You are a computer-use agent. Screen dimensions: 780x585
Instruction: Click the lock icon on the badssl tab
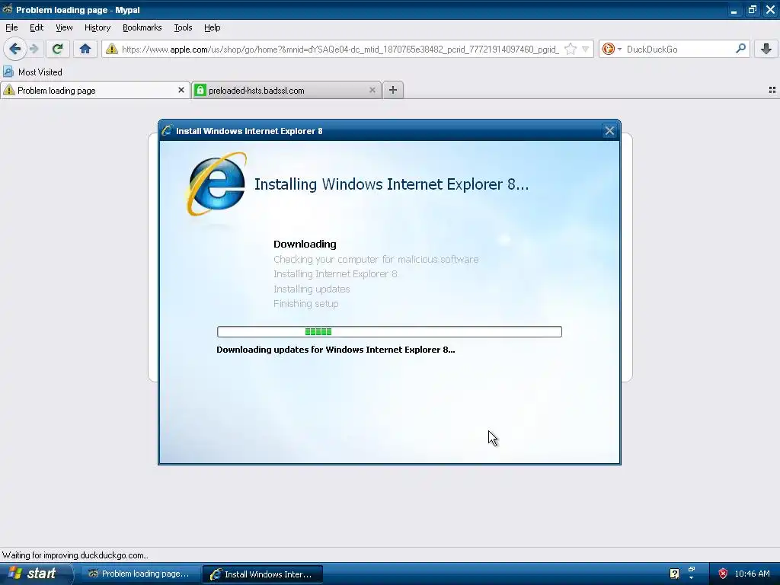tap(200, 90)
